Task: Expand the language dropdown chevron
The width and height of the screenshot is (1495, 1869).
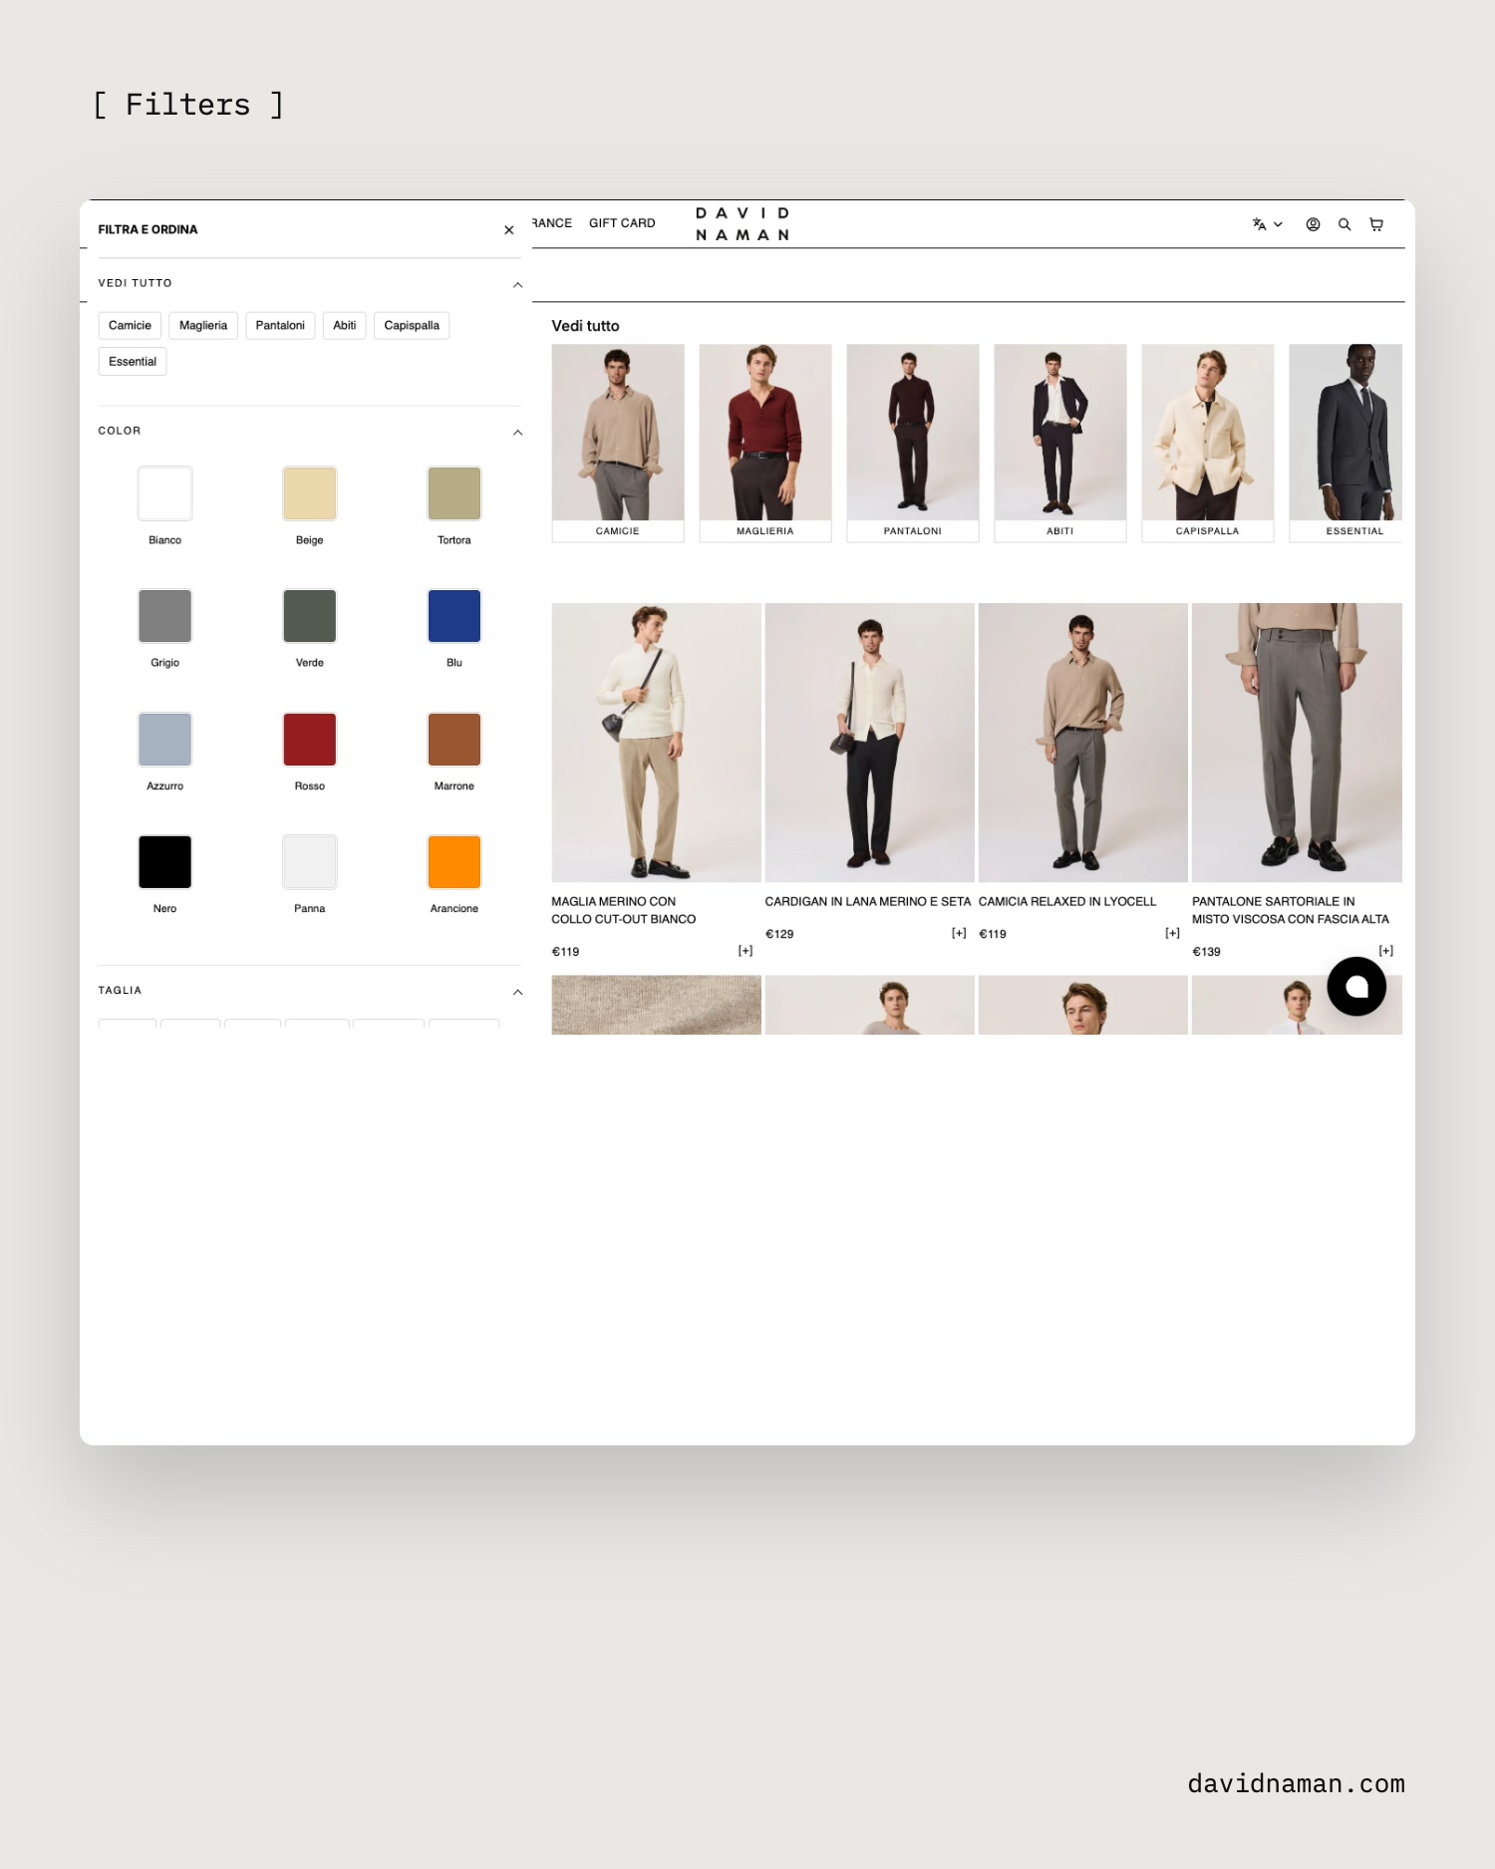Action: coord(1278,224)
